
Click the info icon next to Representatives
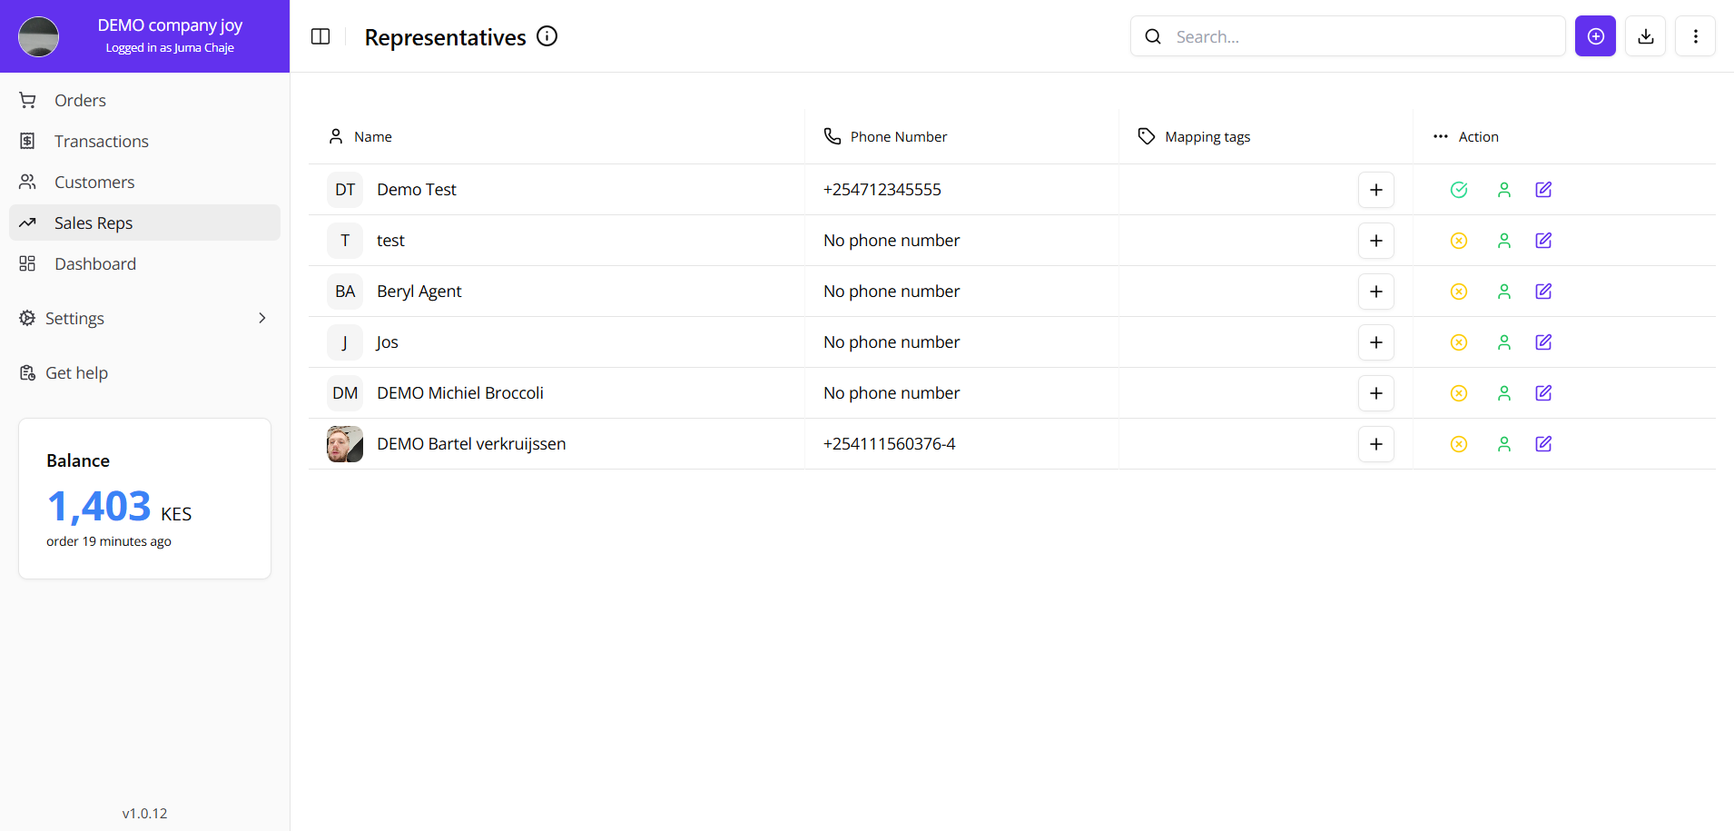pos(547,36)
